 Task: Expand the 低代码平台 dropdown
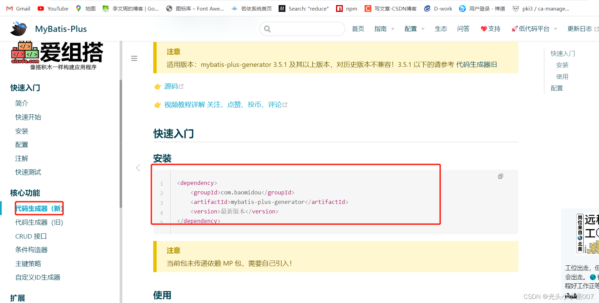click(534, 29)
